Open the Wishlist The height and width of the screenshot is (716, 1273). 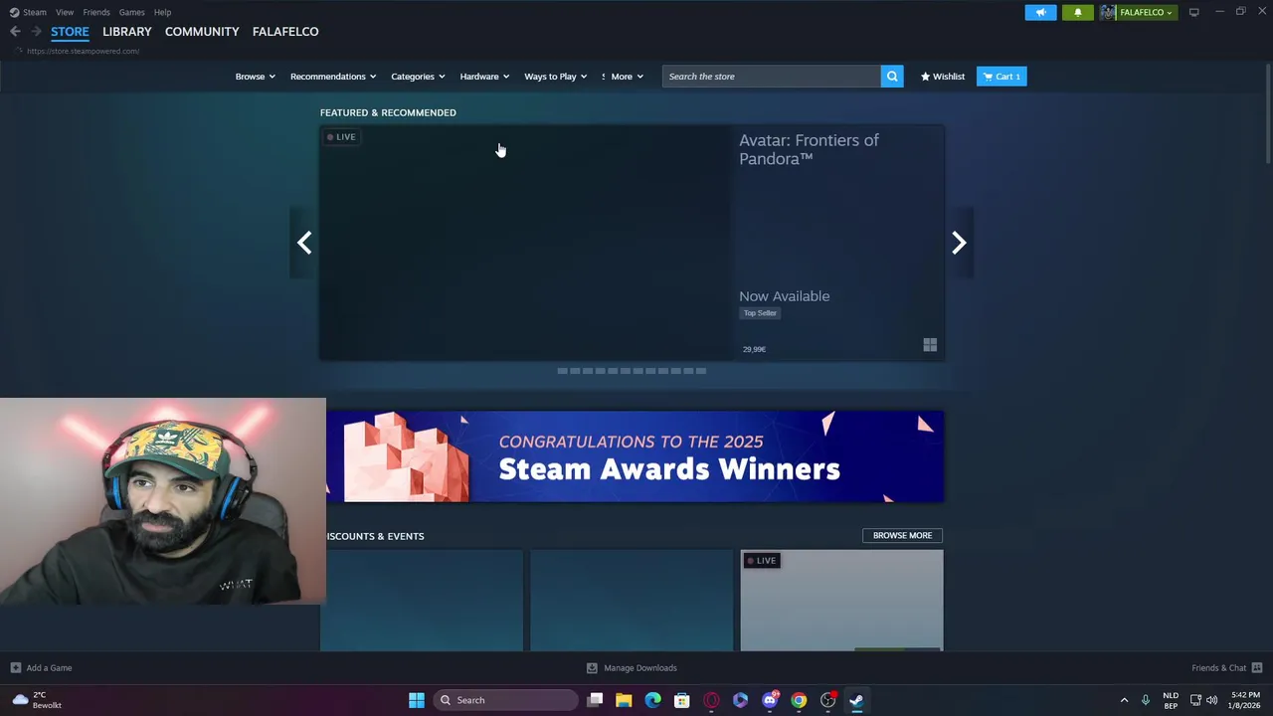[x=942, y=77]
